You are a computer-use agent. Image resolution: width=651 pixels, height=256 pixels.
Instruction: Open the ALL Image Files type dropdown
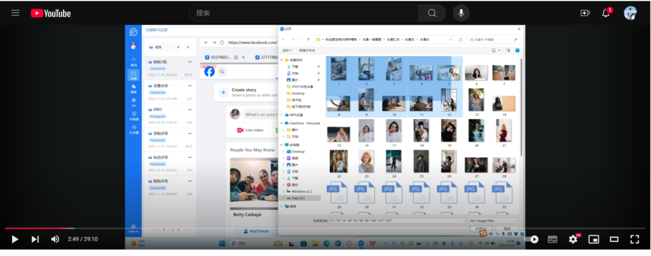point(496,221)
